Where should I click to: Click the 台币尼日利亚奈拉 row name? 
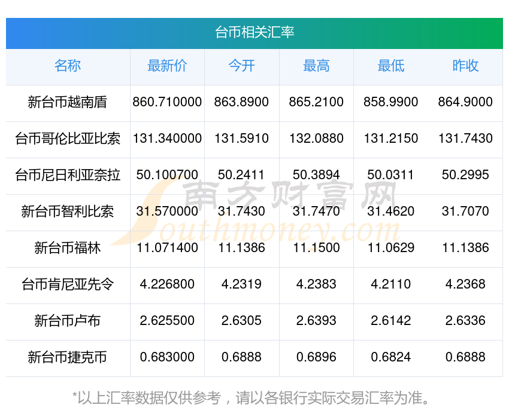pos(68,175)
